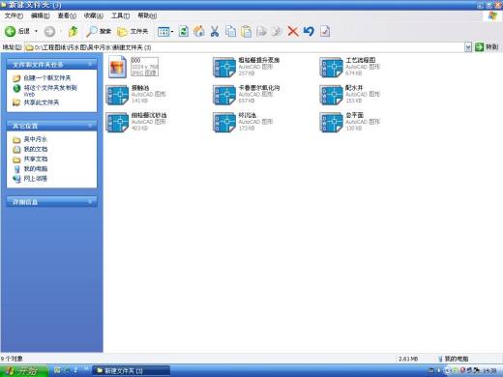Toggle the Folders pane button

133,31
